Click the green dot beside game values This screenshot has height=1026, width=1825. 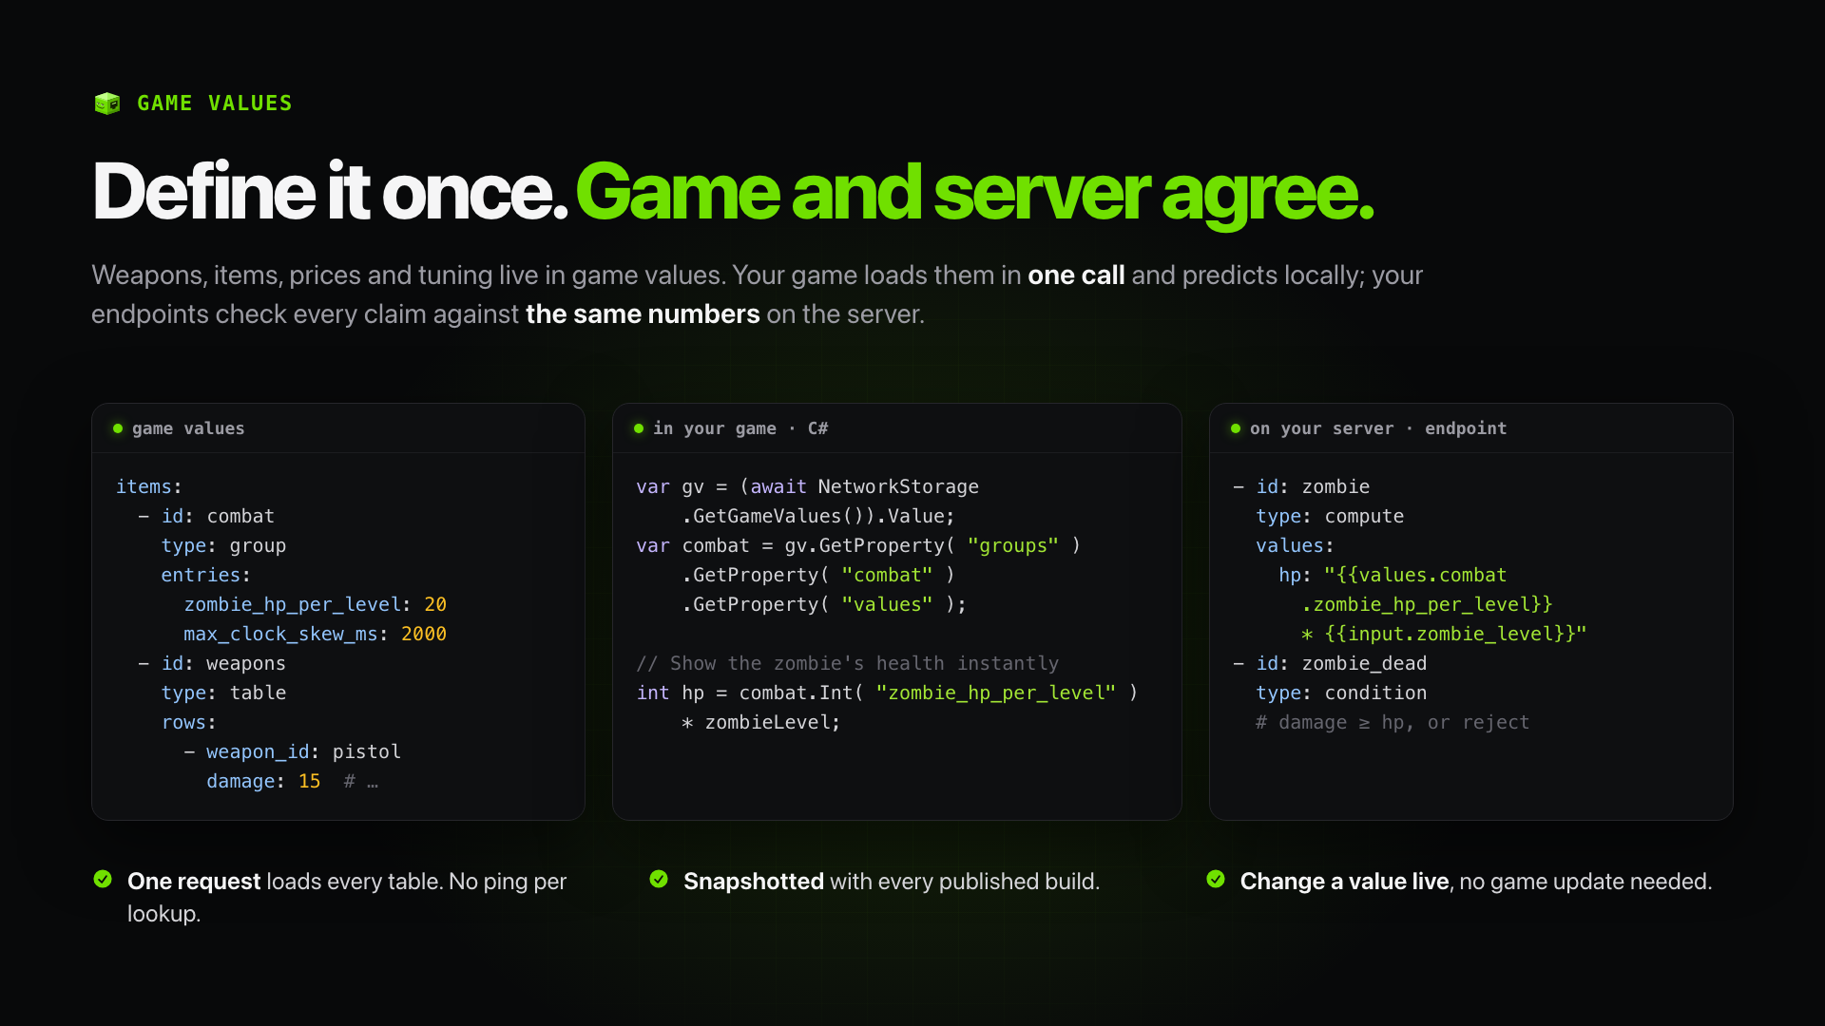(118, 428)
